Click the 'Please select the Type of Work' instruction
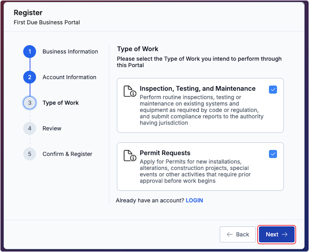The image size is (309, 252). [x=199, y=62]
